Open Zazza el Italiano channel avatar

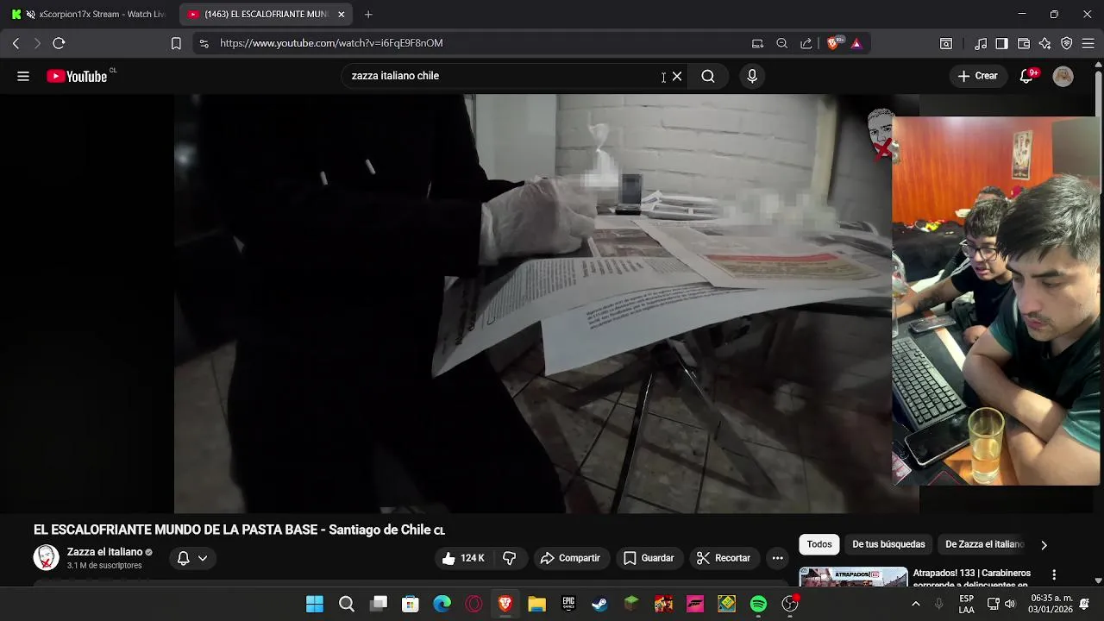pos(46,557)
